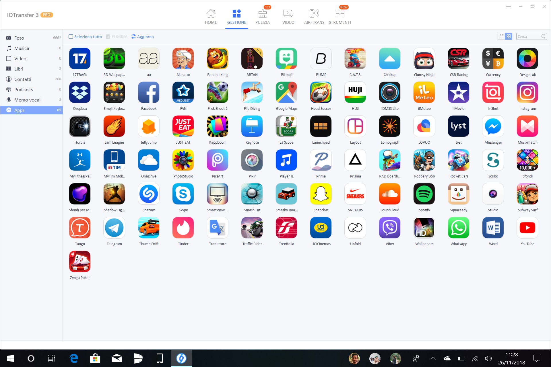Click Aggiorna refresh button
551x367 pixels.
(143, 36)
